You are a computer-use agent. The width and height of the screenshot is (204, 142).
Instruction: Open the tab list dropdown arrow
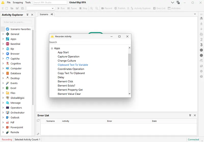click(x=195, y=14)
